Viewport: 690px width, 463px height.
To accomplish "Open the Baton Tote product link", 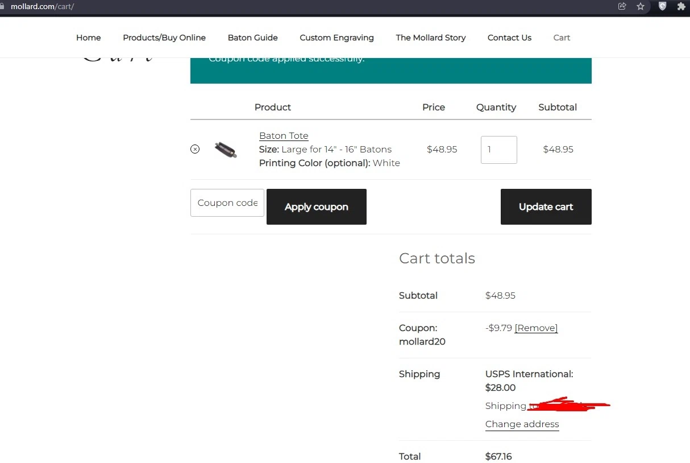I will pos(284,135).
